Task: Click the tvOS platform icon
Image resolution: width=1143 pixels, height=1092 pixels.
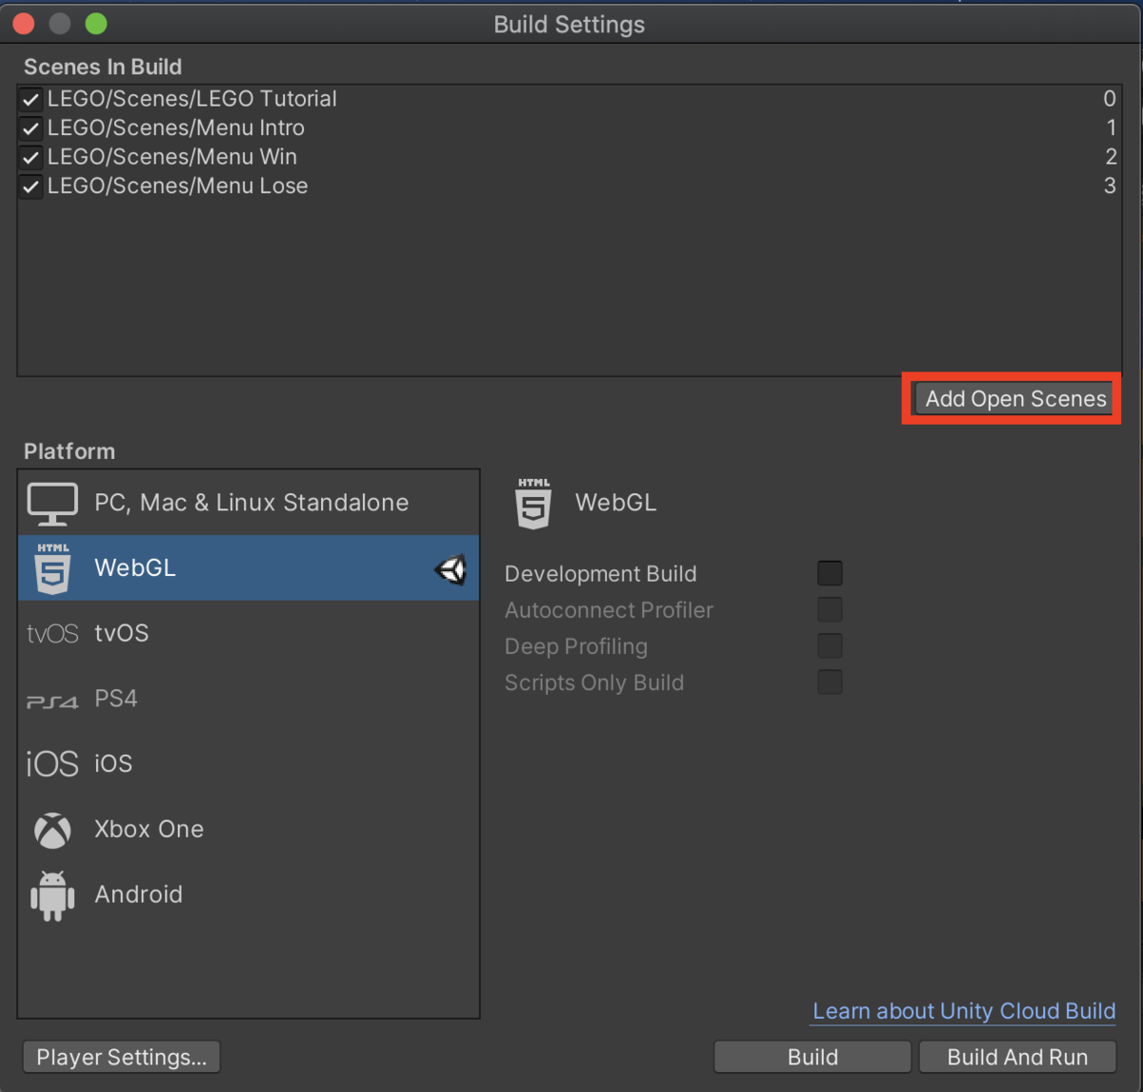Action: coord(52,633)
